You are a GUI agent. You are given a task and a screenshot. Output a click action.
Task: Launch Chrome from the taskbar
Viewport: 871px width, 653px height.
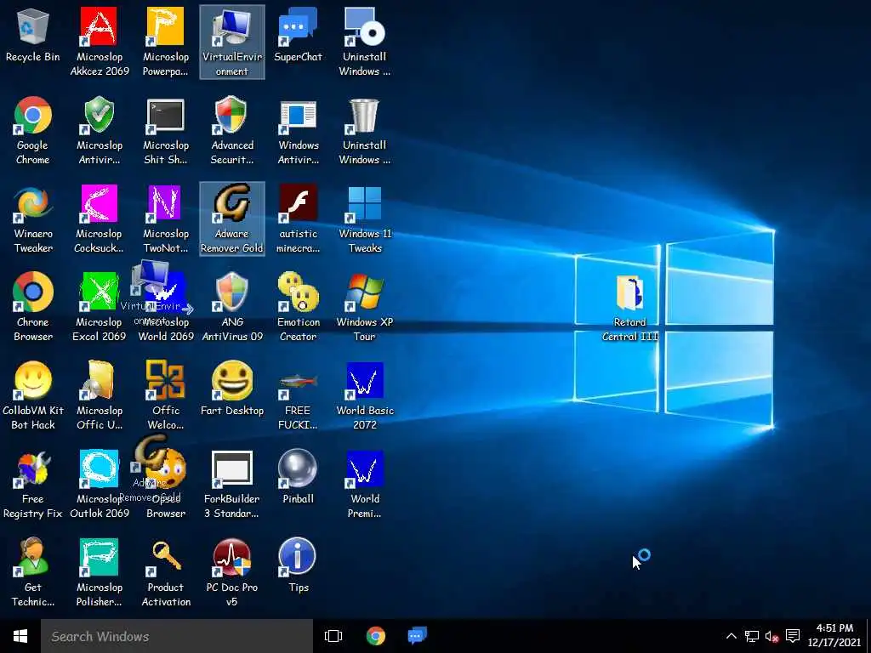tap(376, 636)
